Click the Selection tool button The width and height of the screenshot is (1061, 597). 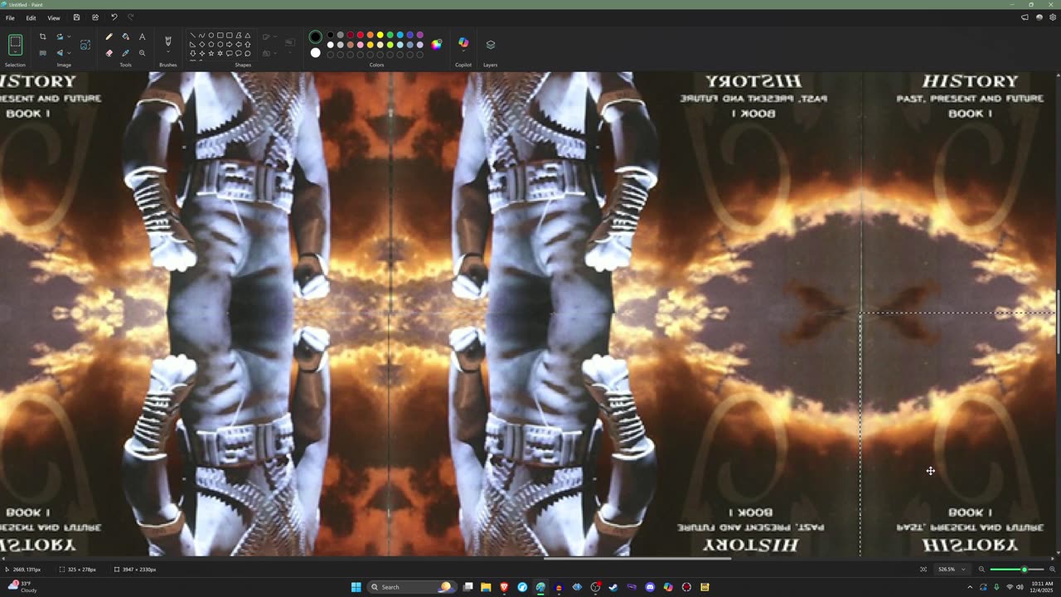point(15,44)
